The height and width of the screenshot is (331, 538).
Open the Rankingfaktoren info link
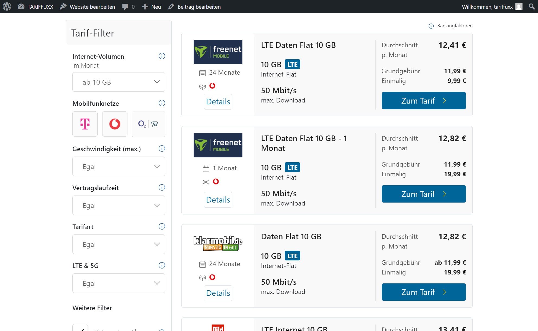click(455, 26)
